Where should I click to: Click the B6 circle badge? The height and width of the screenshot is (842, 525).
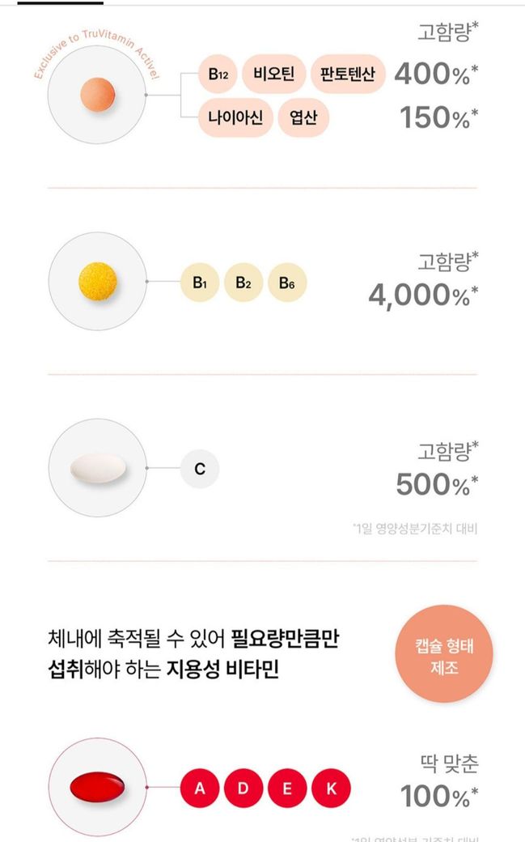click(287, 283)
